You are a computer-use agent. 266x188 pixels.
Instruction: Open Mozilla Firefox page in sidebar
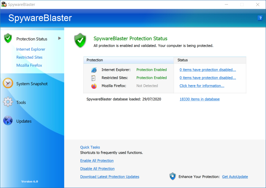[29, 65]
